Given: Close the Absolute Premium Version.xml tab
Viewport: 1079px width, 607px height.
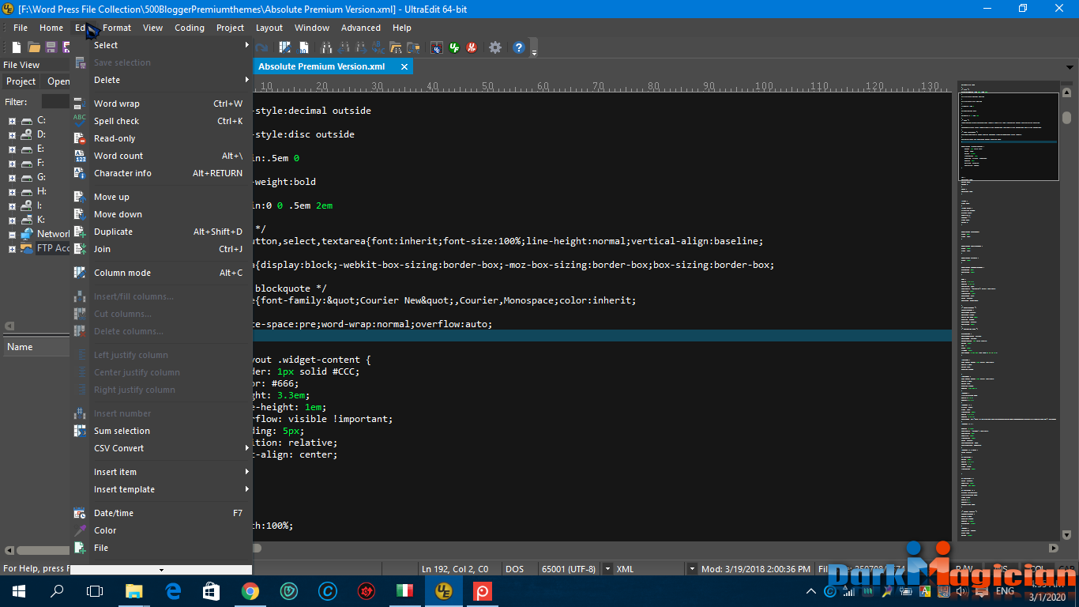Looking at the screenshot, I should pyautogui.click(x=404, y=66).
